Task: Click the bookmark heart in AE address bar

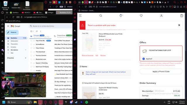Action: (x=170, y=7)
